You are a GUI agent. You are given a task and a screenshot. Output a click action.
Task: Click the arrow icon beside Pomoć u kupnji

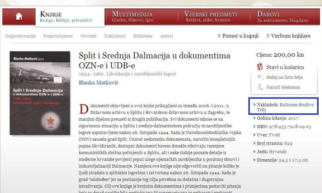[x=219, y=36]
